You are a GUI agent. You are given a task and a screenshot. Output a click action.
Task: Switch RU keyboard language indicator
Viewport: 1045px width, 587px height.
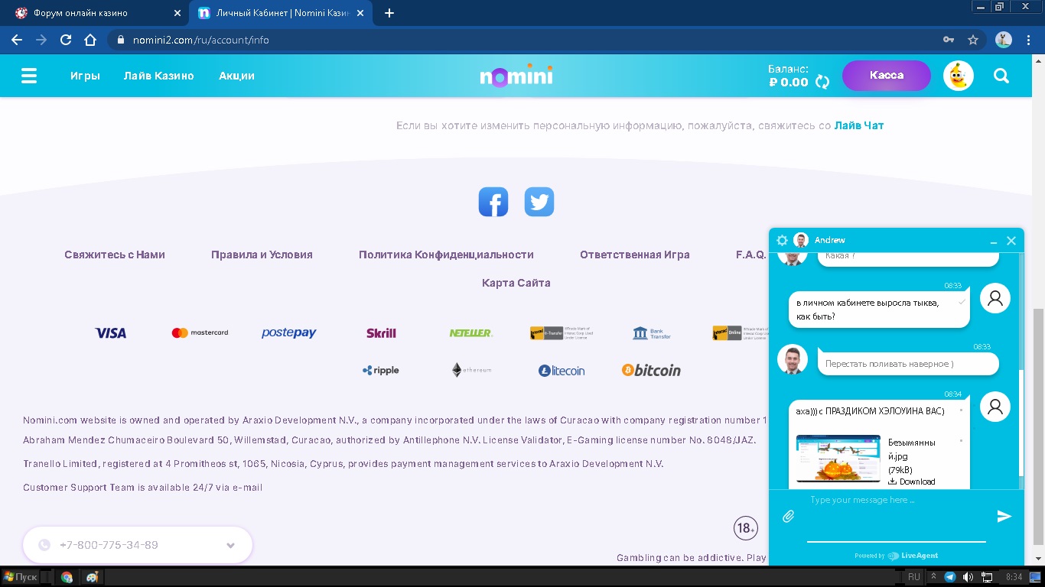point(914,577)
